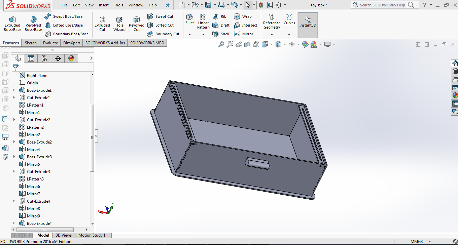Apply the Draft feature tool

tap(221, 25)
